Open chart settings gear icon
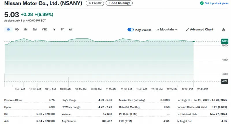 tap(223, 30)
